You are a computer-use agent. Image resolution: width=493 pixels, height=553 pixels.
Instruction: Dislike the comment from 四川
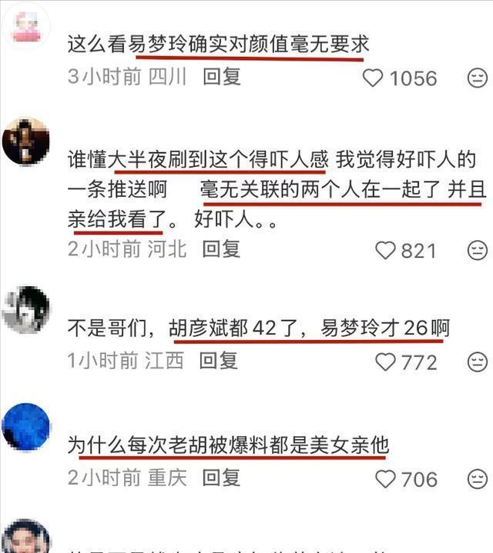[478, 78]
